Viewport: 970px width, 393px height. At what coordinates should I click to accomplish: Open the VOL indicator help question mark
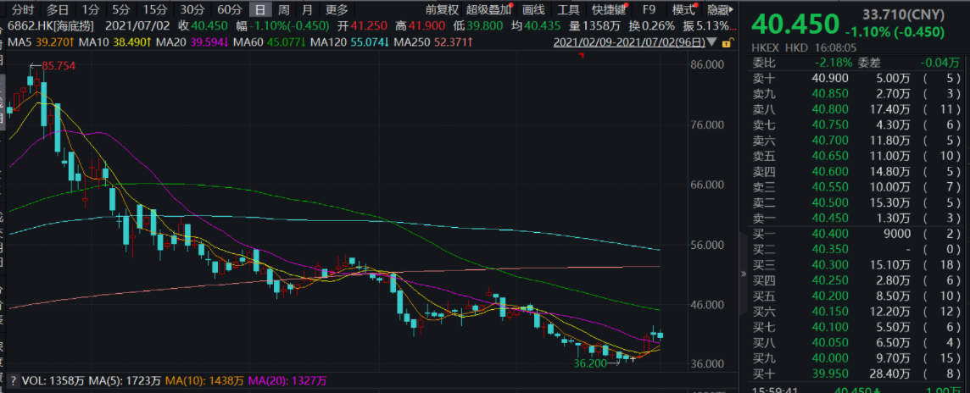click(x=13, y=380)
